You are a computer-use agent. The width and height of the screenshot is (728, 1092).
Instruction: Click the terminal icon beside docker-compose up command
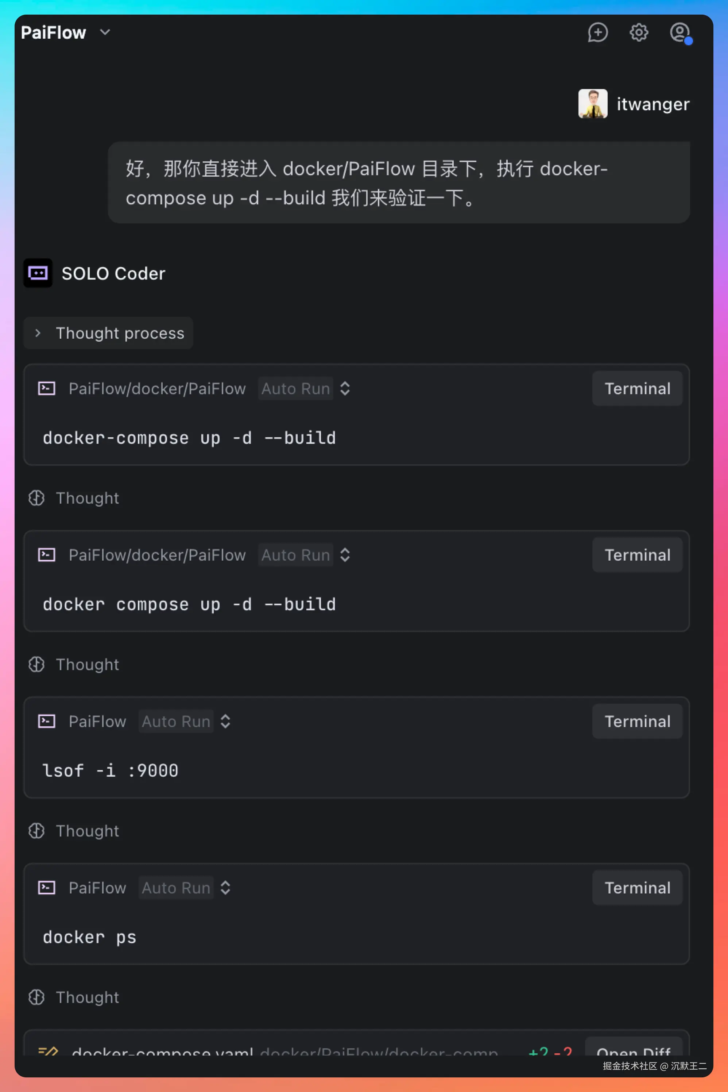(46, 388)
